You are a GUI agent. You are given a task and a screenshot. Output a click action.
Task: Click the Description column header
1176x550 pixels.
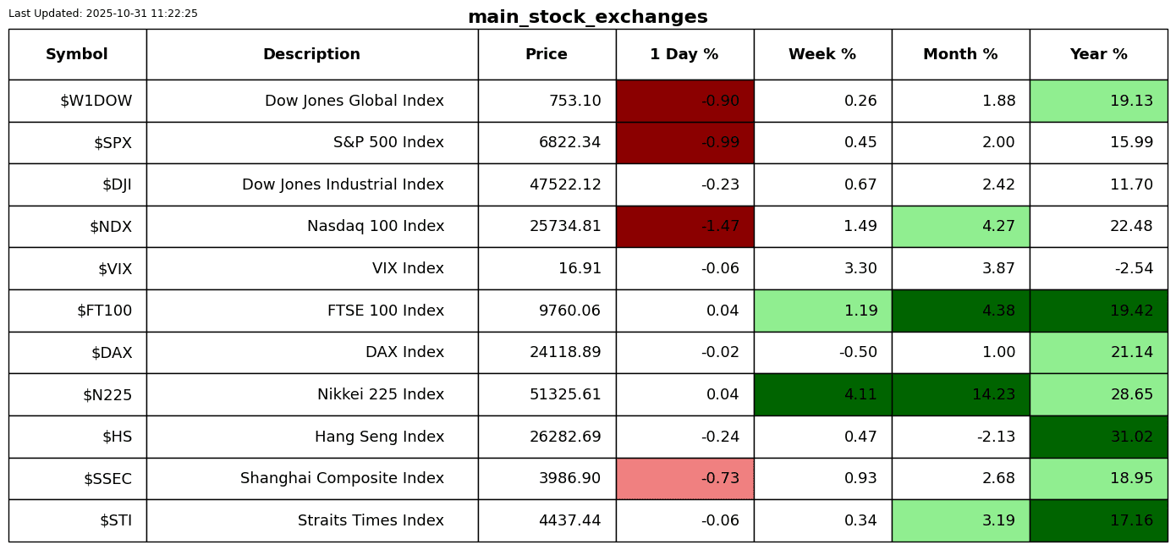click(311, 55)
